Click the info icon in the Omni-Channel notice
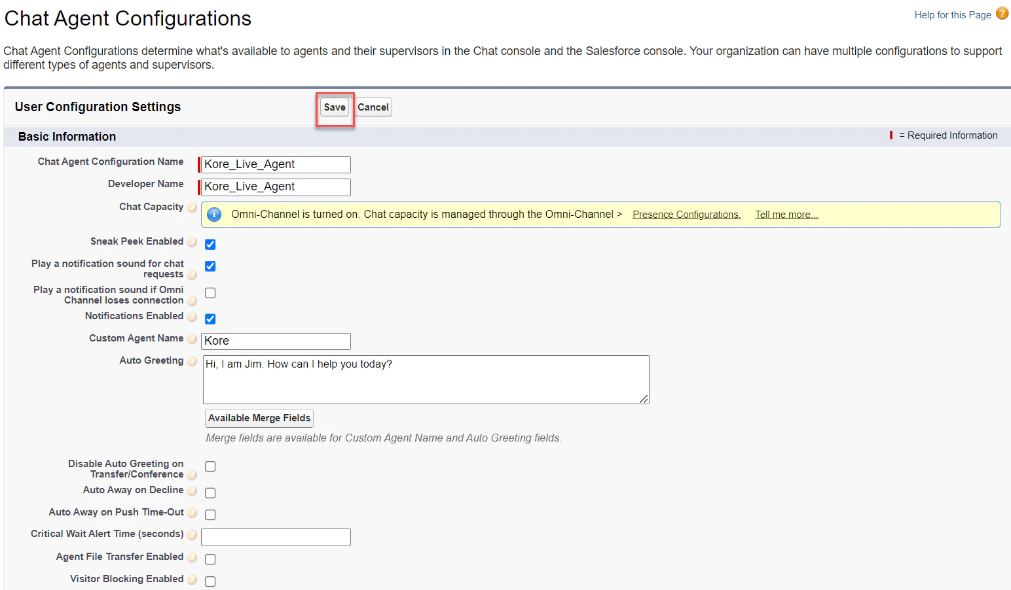Viewport: 1011px width, 590px height. click(214, 214)
